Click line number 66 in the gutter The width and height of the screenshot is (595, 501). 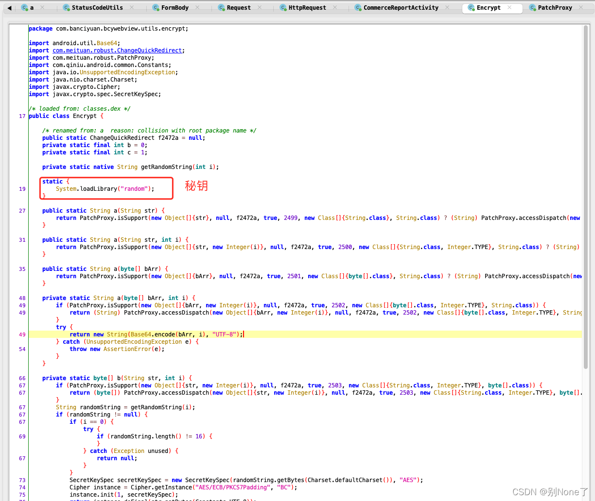coord(22,378)
